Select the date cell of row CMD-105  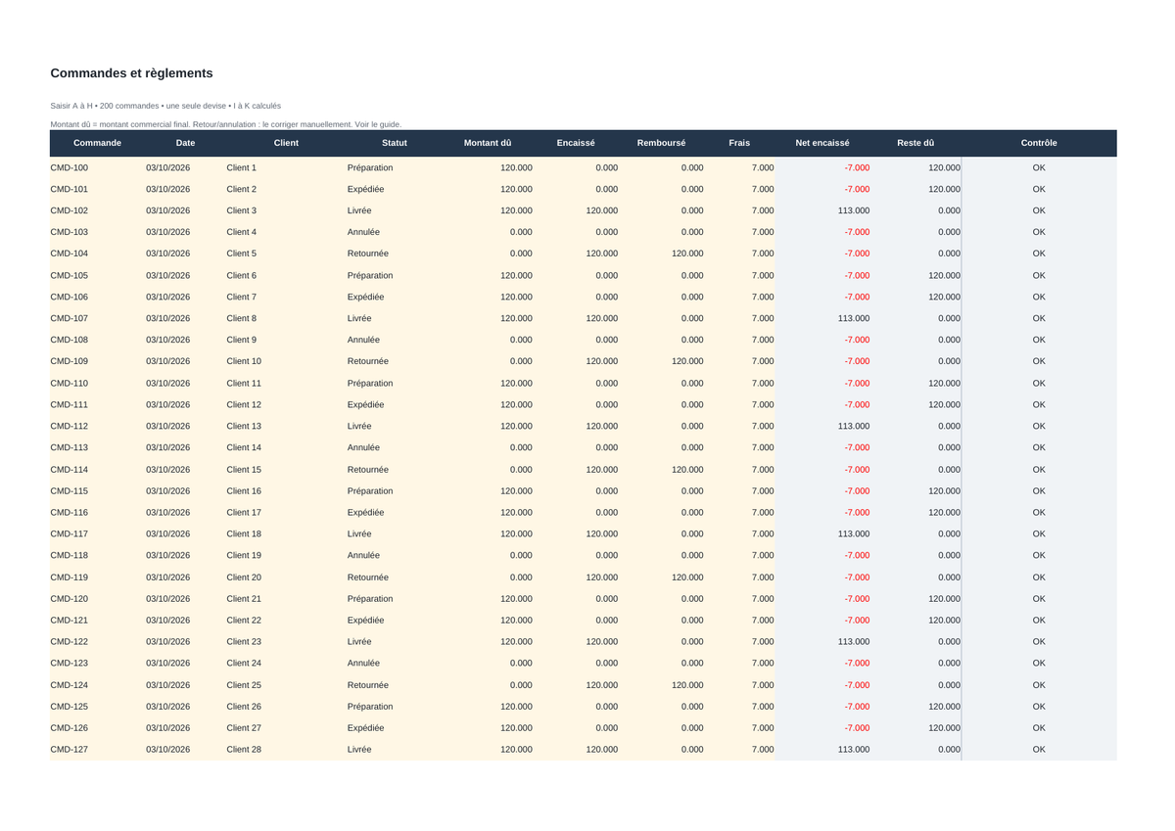pyautogui.click(x=185, y=276)
